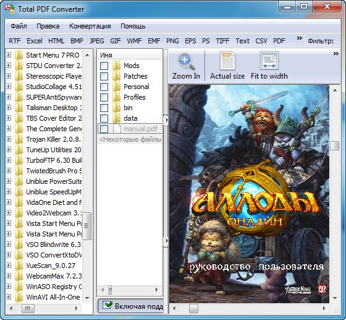Viewport: 346px width, 320px height.
Task: Click the Start Menu 7 PRO folder icon
Action: [x=19, y=55]
